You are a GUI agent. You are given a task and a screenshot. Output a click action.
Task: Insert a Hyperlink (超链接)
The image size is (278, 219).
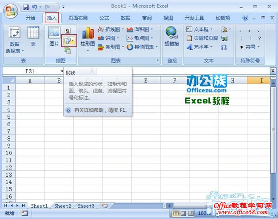pyautogui.click(x=171, y=36)
